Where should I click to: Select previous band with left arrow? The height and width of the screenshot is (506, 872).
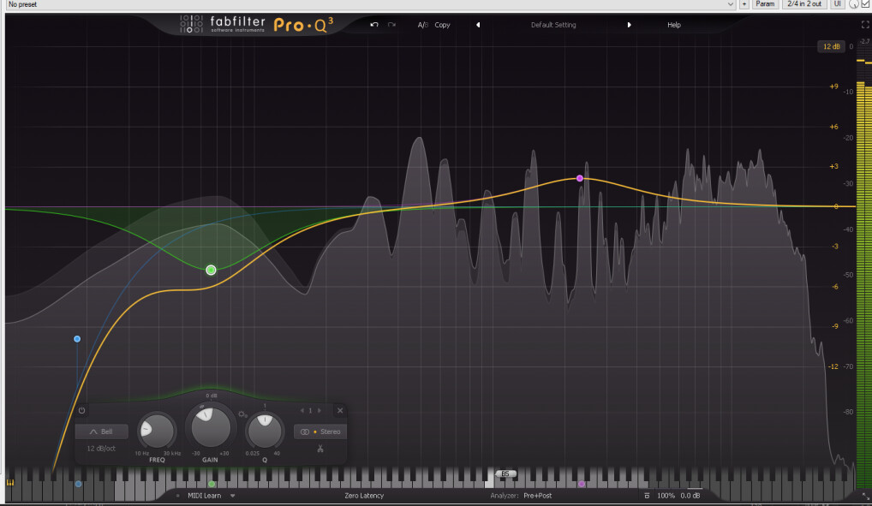click(302, 410)
